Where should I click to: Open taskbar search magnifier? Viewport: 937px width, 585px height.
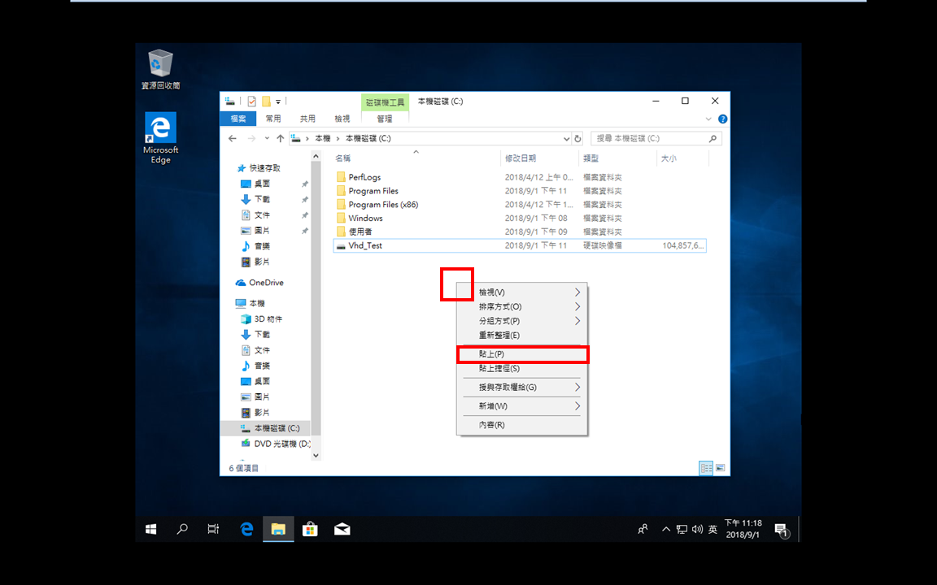182,529
